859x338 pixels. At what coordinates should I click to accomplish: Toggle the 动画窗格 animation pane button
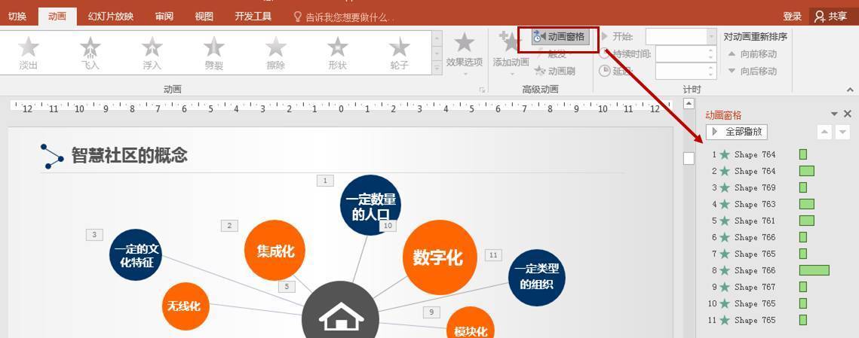point(560,37)
